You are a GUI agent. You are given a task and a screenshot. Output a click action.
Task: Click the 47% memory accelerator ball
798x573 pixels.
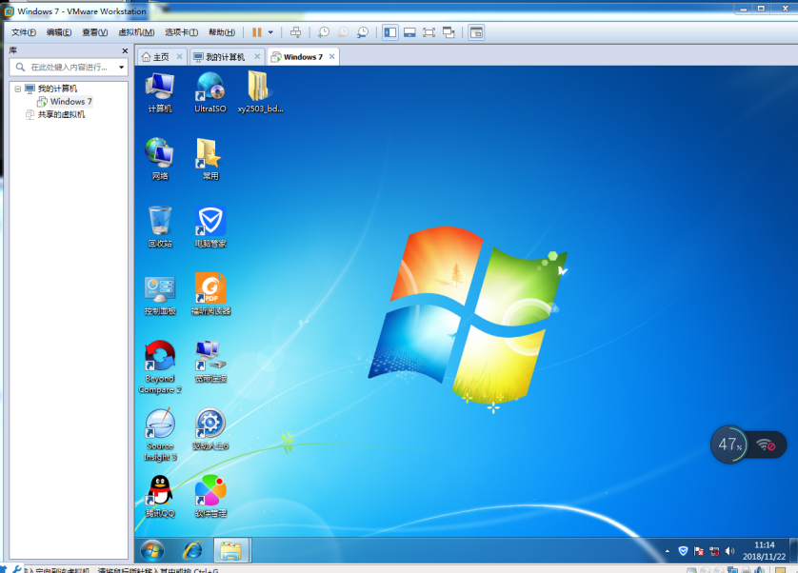coord(729,445)
